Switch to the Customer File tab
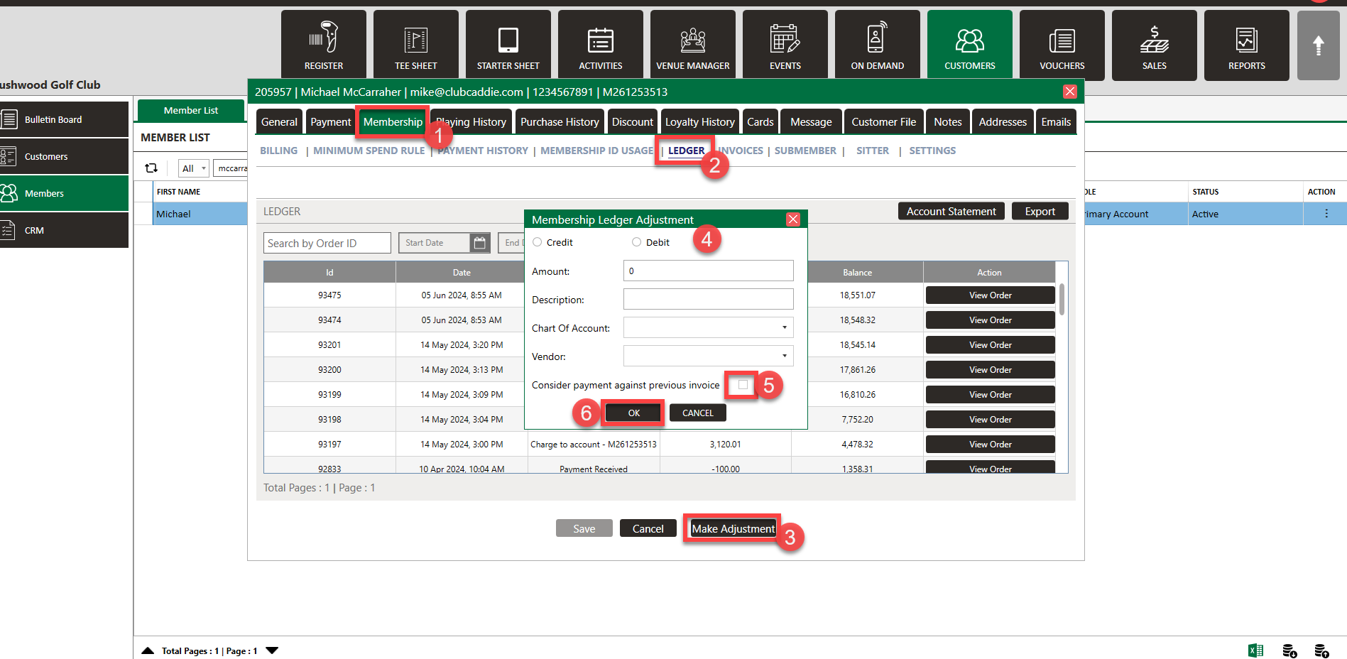The height and width of the screenshot is (659, 1347). coord(884,122)
